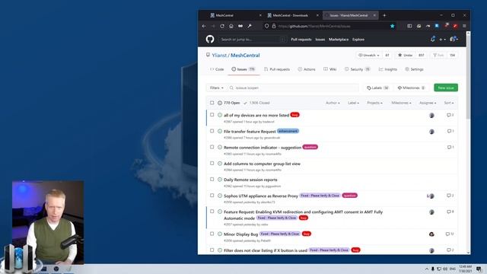Open GitHub notifications bell
This screenshot has width=487, height=274.
(433, 39)
